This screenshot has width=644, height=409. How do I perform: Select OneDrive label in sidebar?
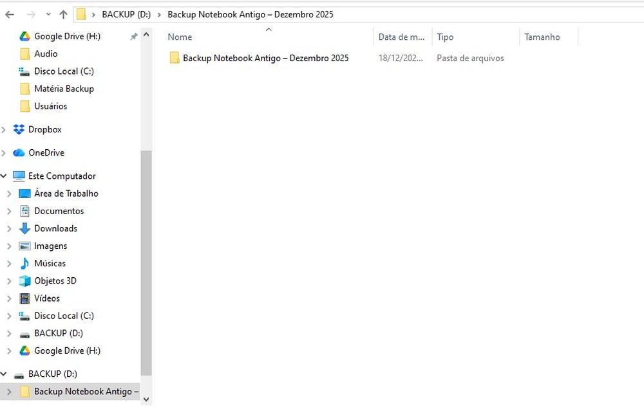46,152
